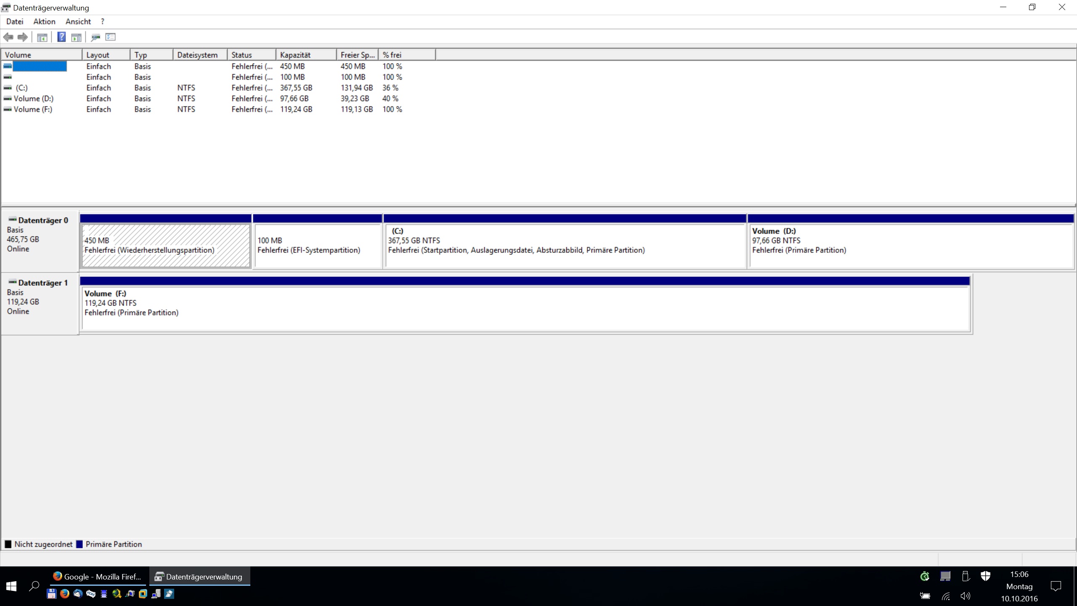The image size is (1077, 606).
Task: Select Volume (F:) row in volume list
Action: click(33, 109)
